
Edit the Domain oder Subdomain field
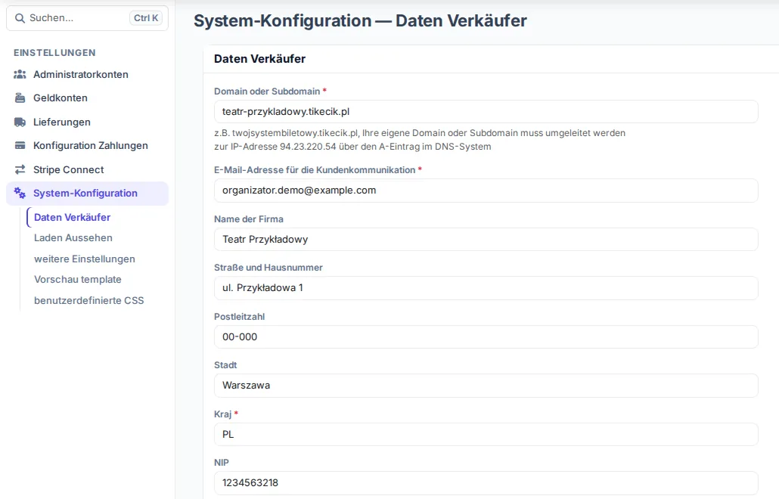486,112
